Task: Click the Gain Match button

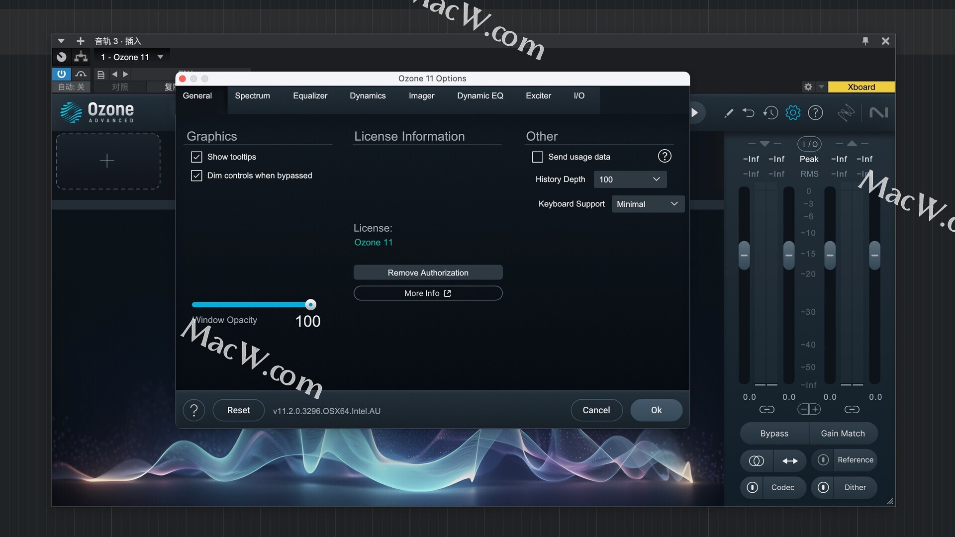Action: 843,434
